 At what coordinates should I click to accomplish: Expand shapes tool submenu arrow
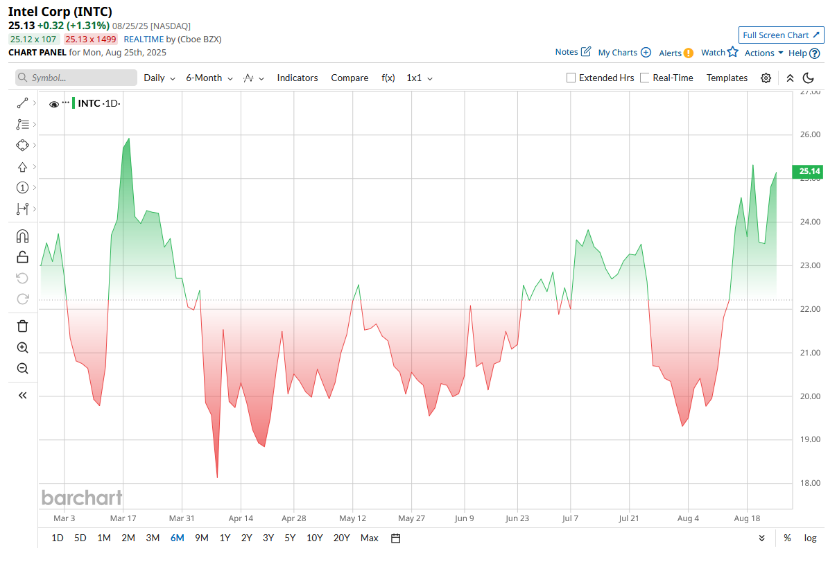pyautogui.click(x=35, y=146)
